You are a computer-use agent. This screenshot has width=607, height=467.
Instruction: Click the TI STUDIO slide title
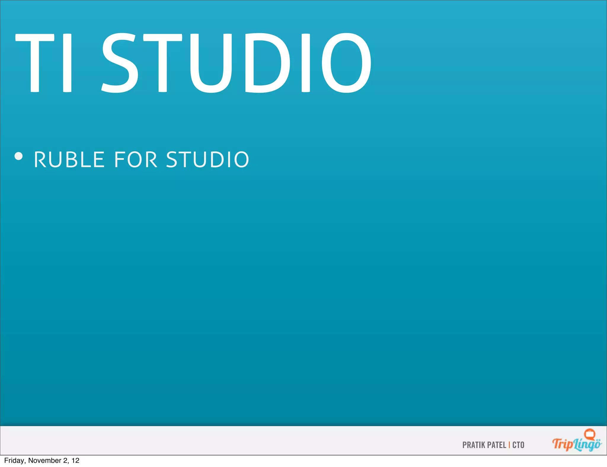[193, 63]
